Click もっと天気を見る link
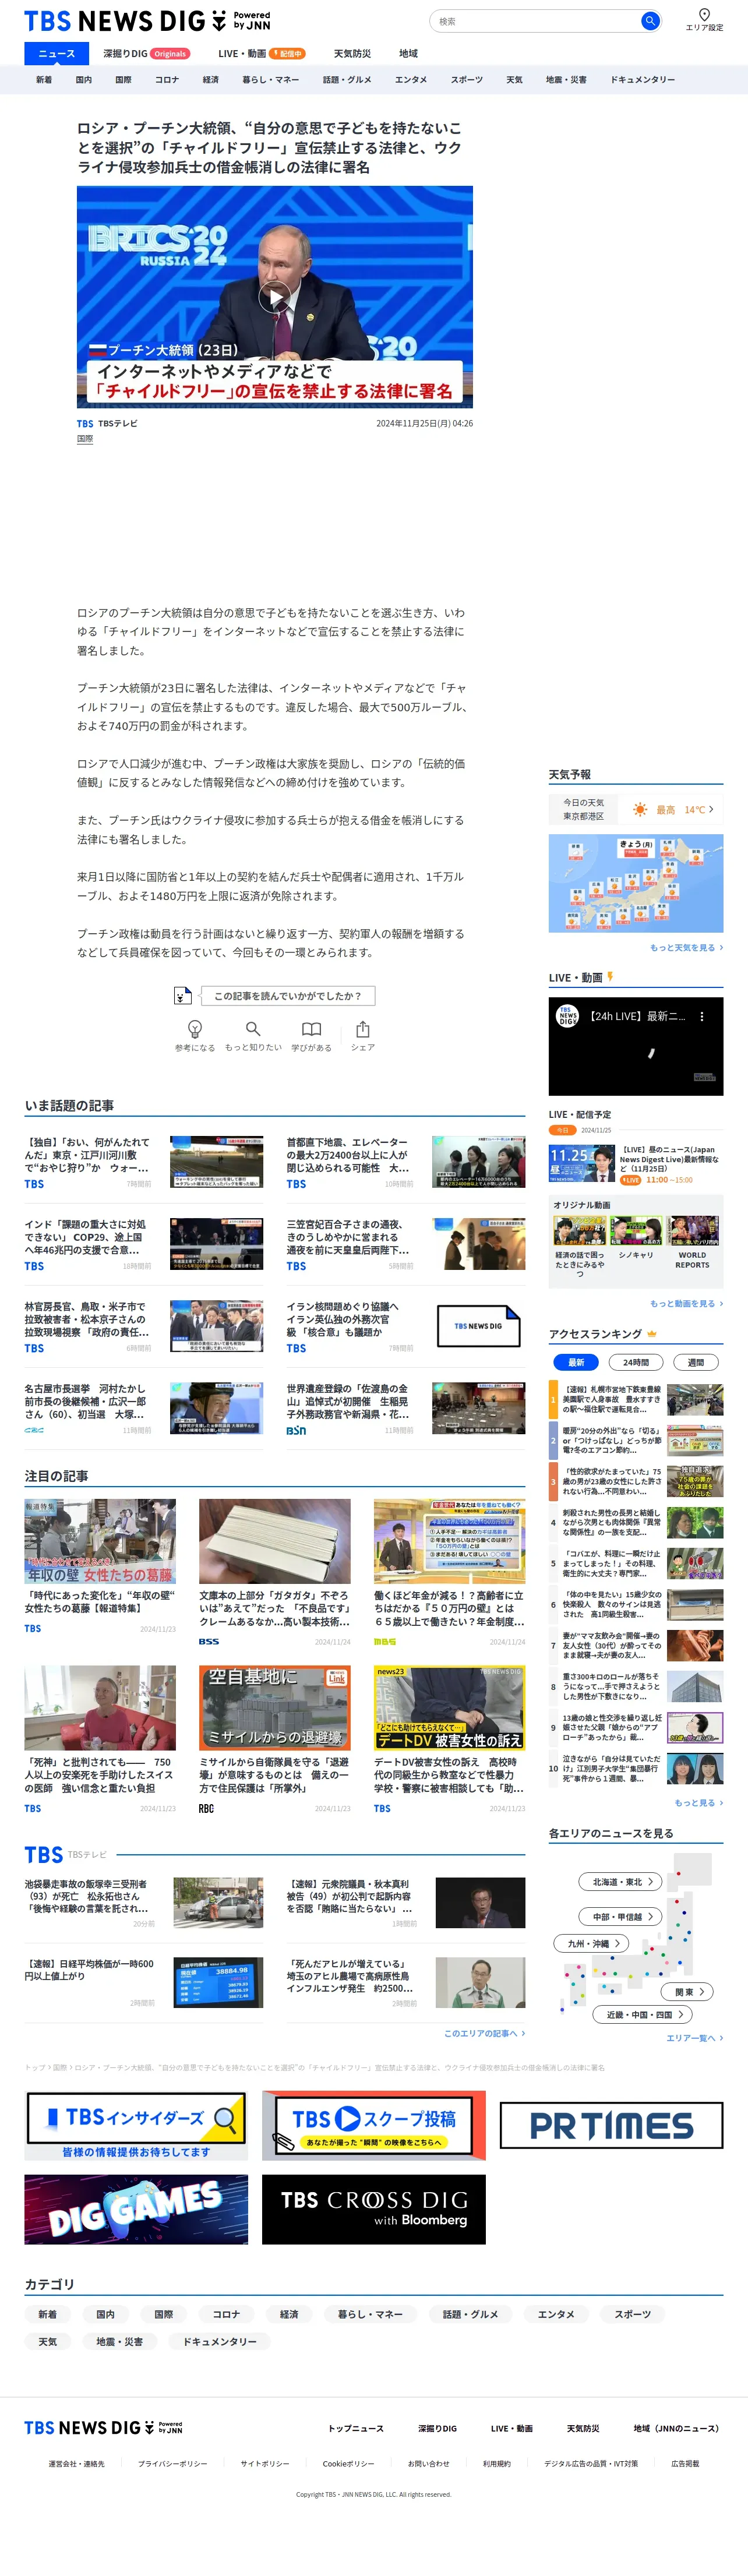The width and height of the screenshot is (748, 2576). tap(686, 947)
